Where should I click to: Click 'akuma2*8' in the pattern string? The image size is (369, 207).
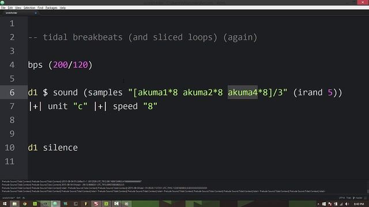click(x=202, y=93)
